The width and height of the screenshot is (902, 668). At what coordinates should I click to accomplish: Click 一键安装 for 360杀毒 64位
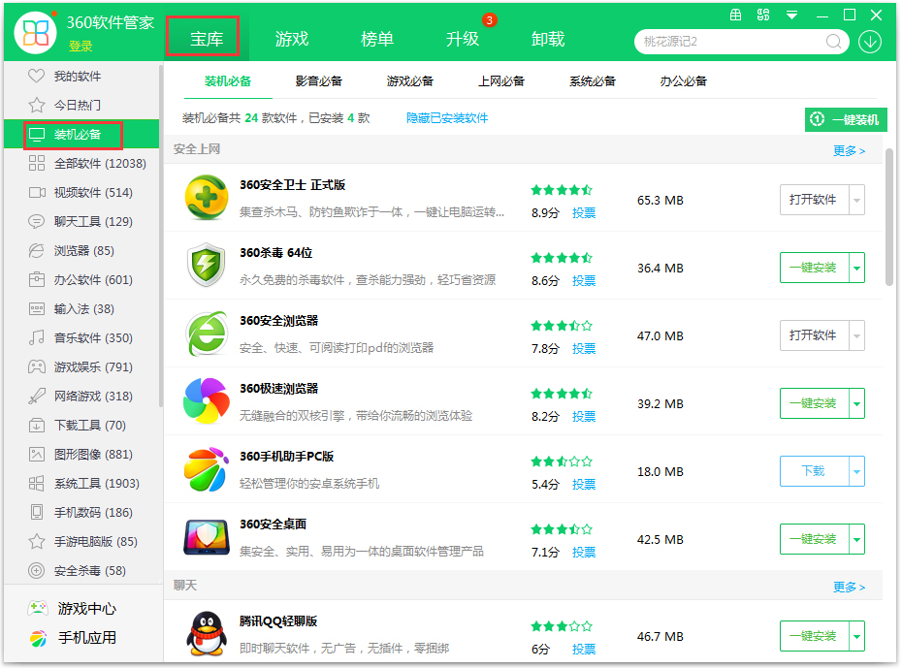click(814, 268)
